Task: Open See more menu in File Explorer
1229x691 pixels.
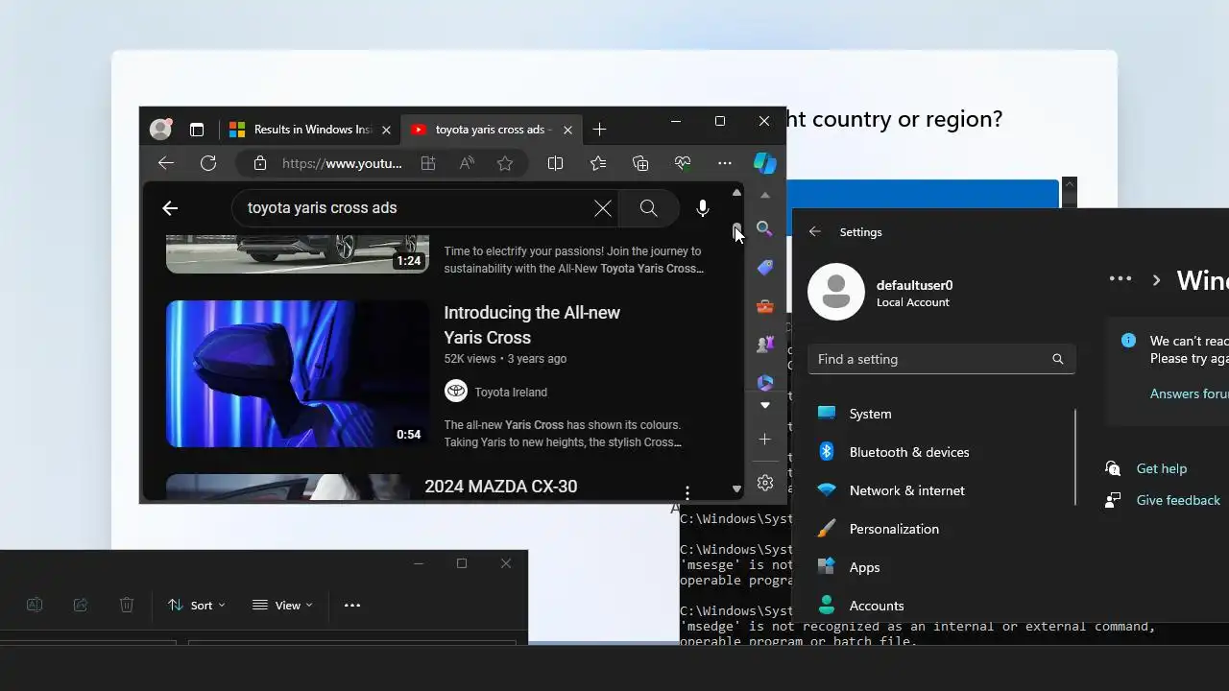Action: (352, 606)
